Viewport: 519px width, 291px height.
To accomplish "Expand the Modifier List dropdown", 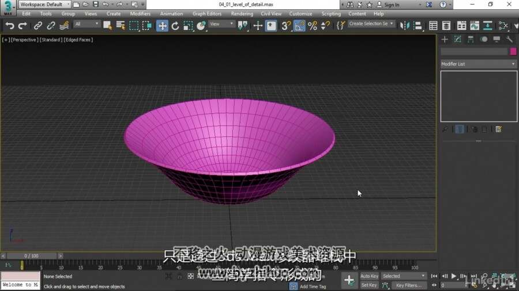I will click(479, 64).
